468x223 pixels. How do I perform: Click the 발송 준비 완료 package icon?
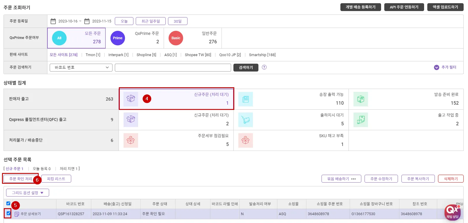[361, 99]
